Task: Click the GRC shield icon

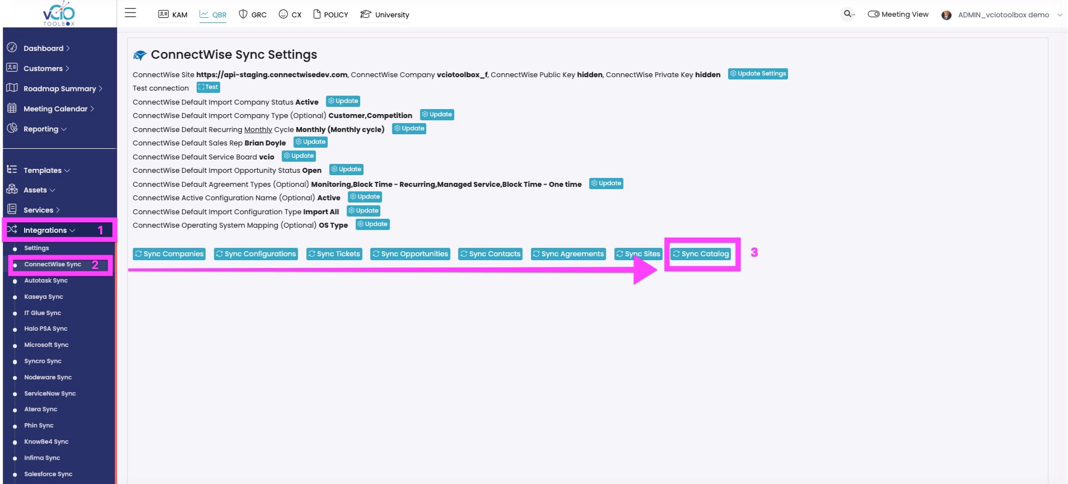Action: pyautogui.click(x=243, y=14)
